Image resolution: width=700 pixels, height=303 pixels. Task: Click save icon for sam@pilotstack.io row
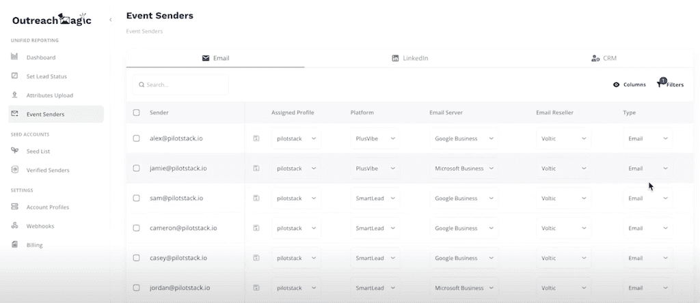pos(256,199)
